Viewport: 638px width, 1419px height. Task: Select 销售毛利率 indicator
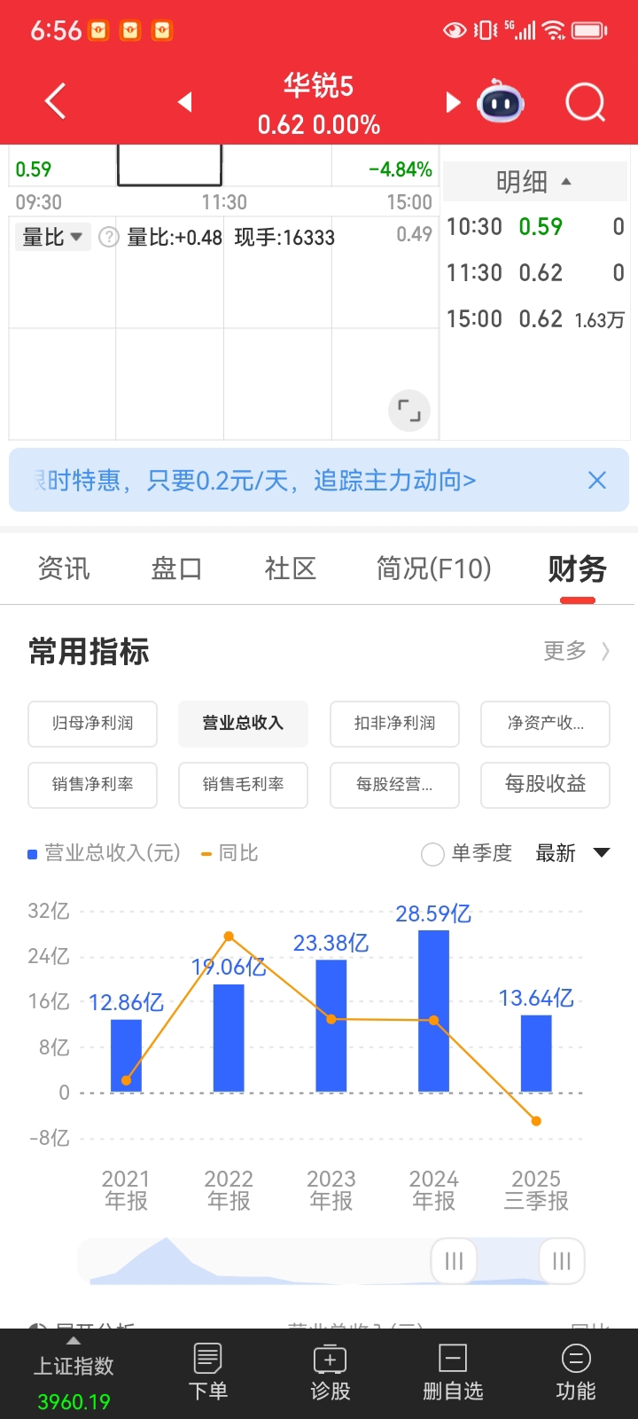click(x=244, y=785)
